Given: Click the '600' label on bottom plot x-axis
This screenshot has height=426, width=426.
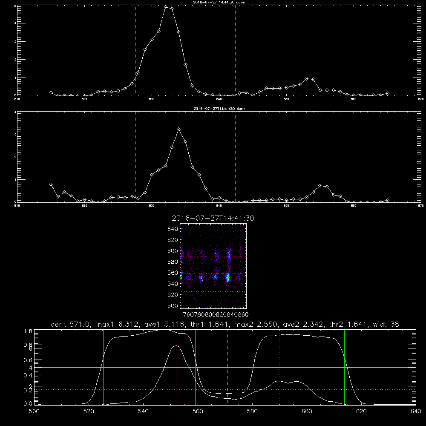Looking at the screenshot, I should tap(307, 412).
